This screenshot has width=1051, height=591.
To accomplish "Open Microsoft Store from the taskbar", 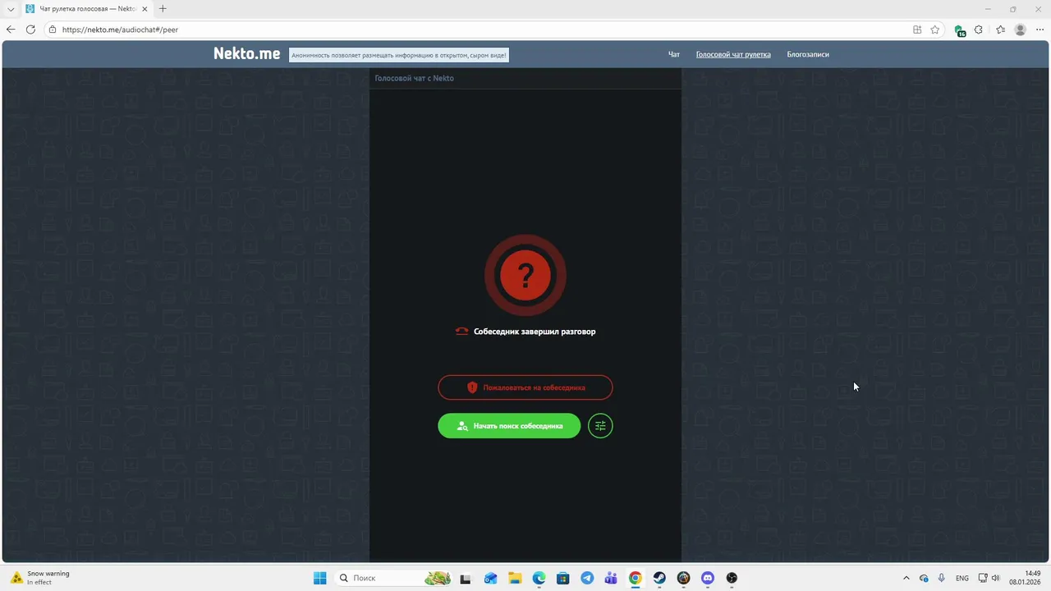I will point(563,578).
